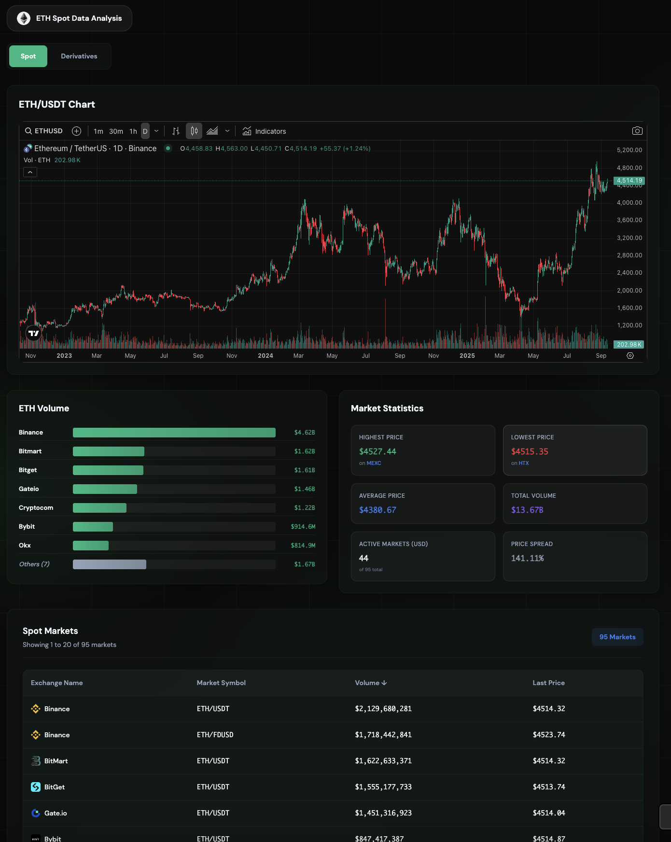This screenshot has height=842, width=671.
Task: Click Gate.io last price $4514.04
Action: click(549, 813)
